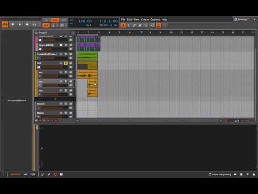This screenshot has width=258, height=194.
Task: Click bar 4 on the timeline ruler
Action: pyautogui.click(x=109, y=32)
